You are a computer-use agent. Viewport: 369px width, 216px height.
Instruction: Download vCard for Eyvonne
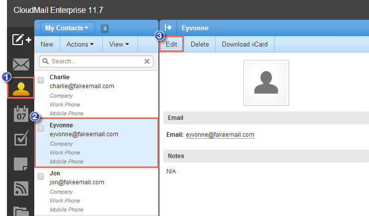pos(245,44)
